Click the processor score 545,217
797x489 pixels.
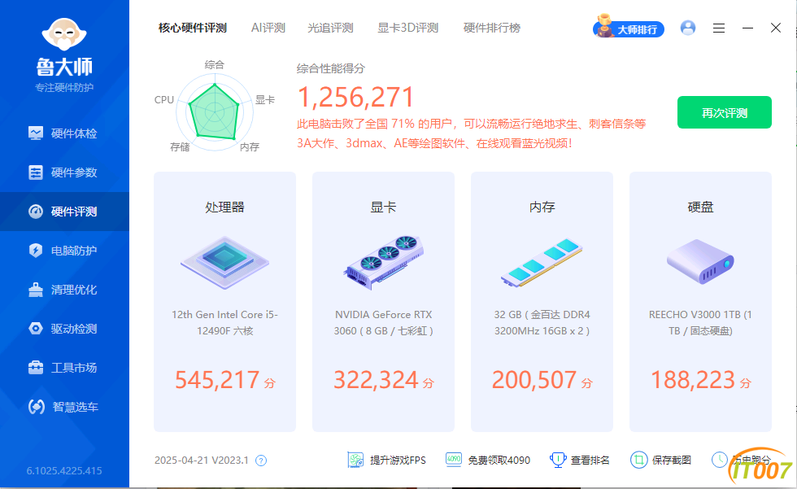click(217, 380)
